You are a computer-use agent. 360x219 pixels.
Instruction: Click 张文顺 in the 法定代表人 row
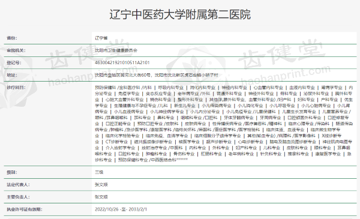point(101,185)
